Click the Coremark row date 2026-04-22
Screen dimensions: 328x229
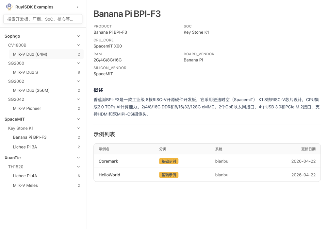click(303, 161)
